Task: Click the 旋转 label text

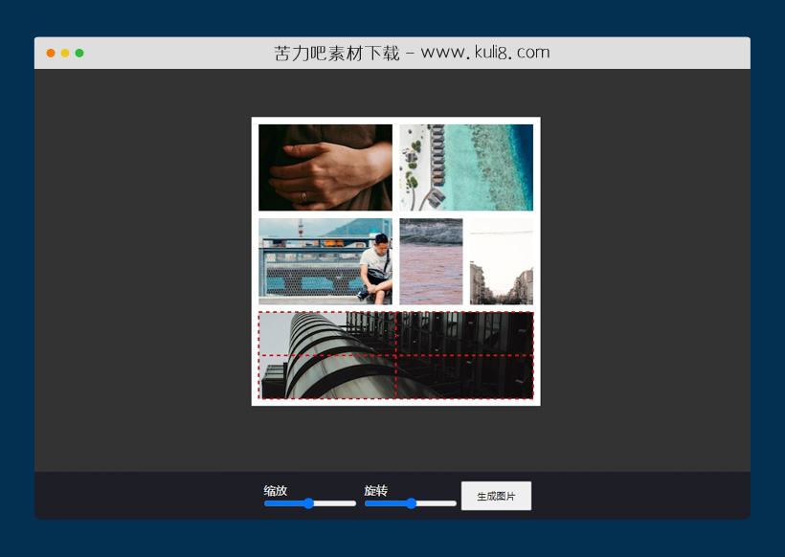Action: (x=375, y=490)
